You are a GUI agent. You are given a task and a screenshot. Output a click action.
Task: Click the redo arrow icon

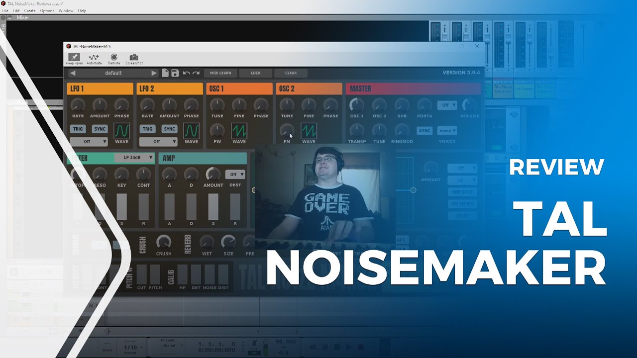(x=196, y=73)
